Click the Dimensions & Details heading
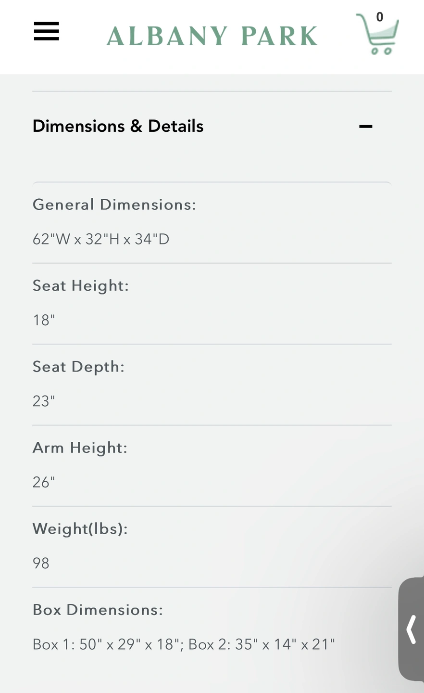 [x=118, y=126]
